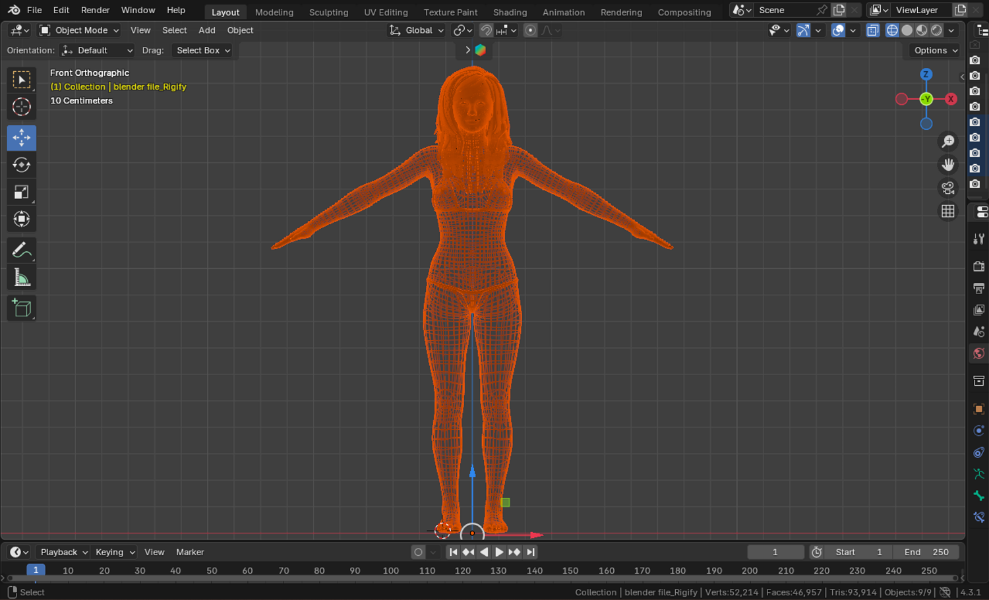Toggle the camera view icon
989x600 pixels.
[948, 188]
